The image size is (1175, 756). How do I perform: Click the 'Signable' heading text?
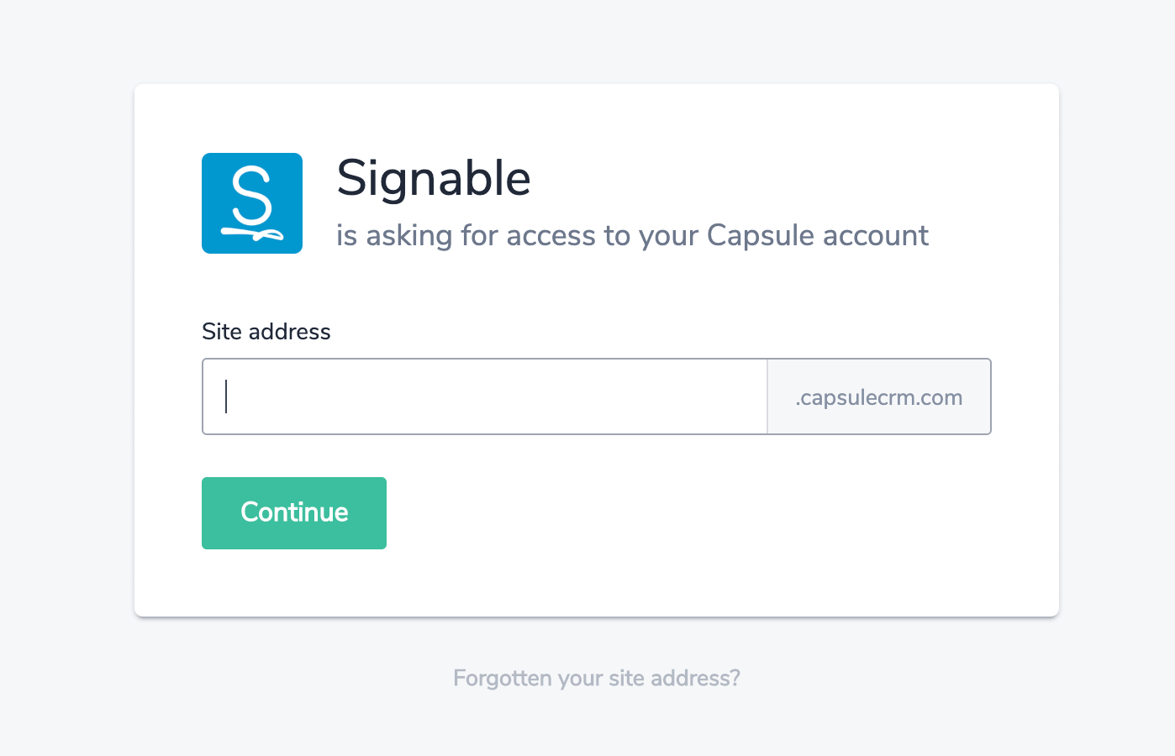tap(434, 178)
